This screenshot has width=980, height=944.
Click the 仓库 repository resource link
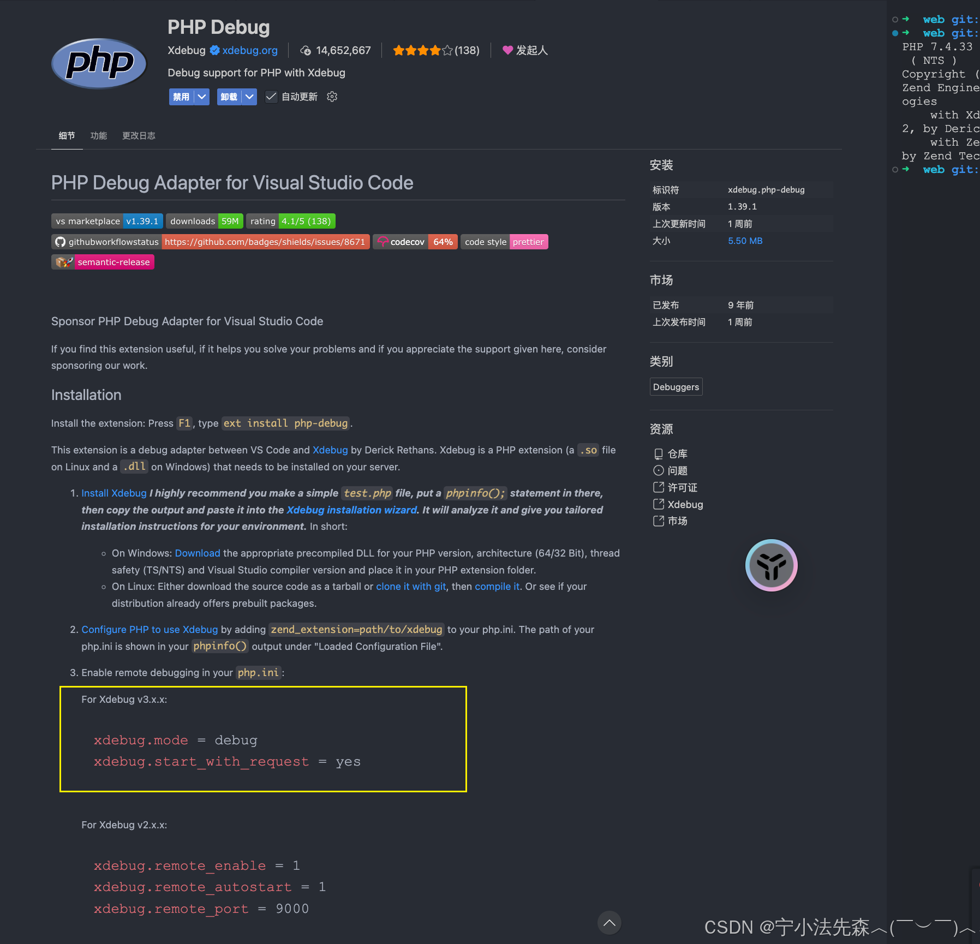tap(678, 454)
